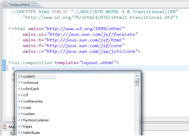This screenshot has width=189, height=136.
Task: Click the tag icon beside f:actionListener
Action: (x=20, y=120)
